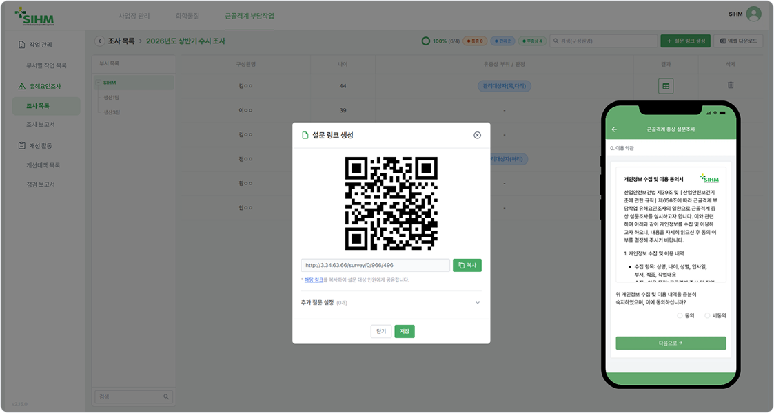This screenshot has width=774, height=413.
Task: Collapse the SIHM department tree node
Action: tap(99, 83)
